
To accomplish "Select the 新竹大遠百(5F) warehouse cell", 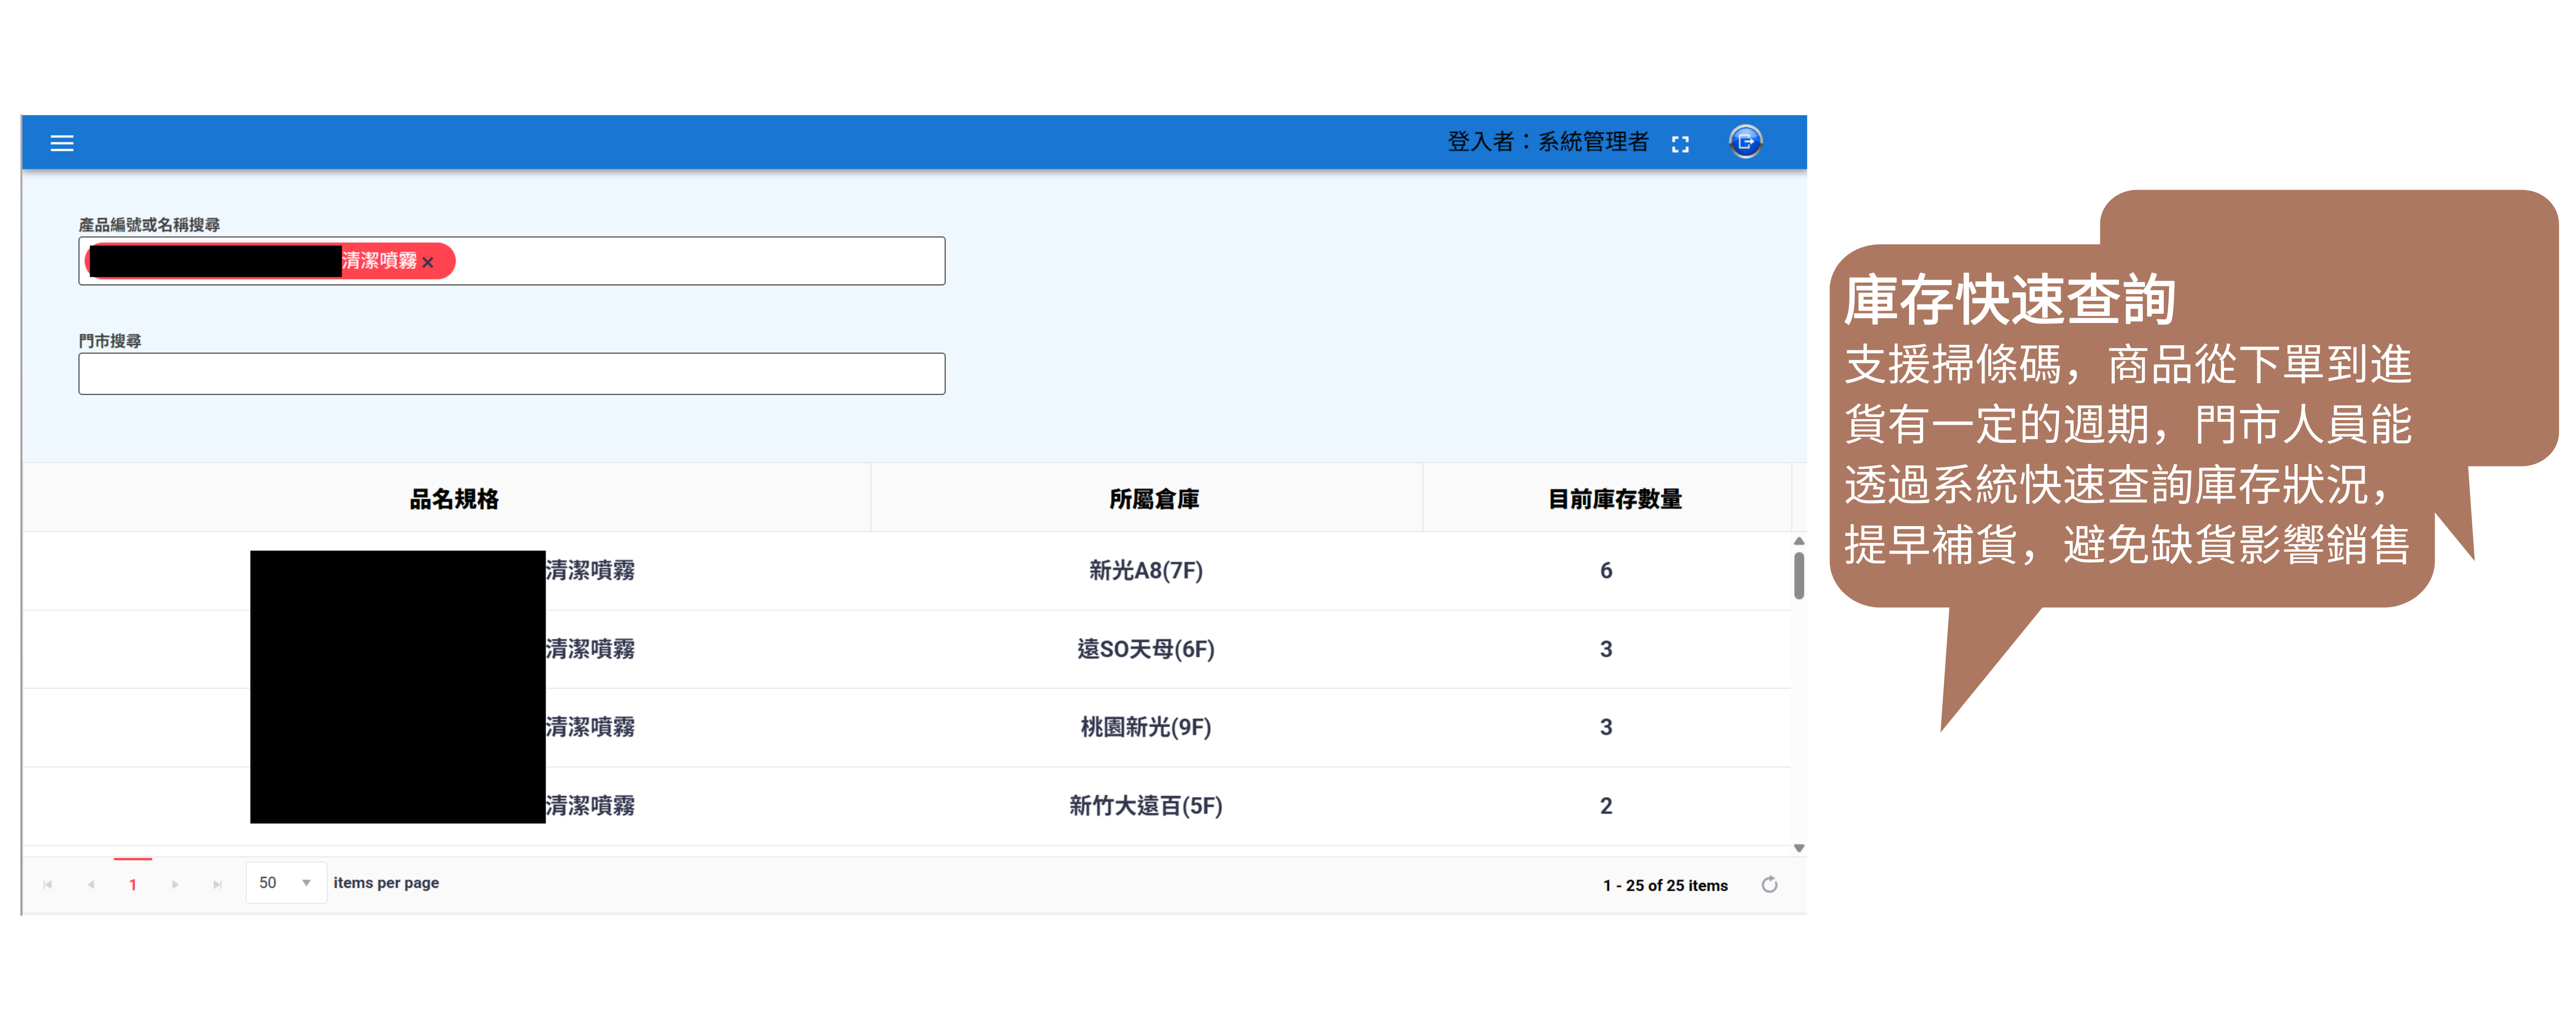I will coord(1146,806).
